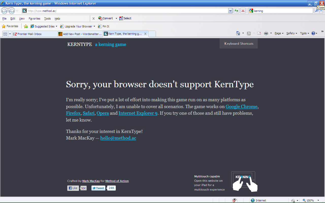Stop loading with the red X icon

coord(243,11)
